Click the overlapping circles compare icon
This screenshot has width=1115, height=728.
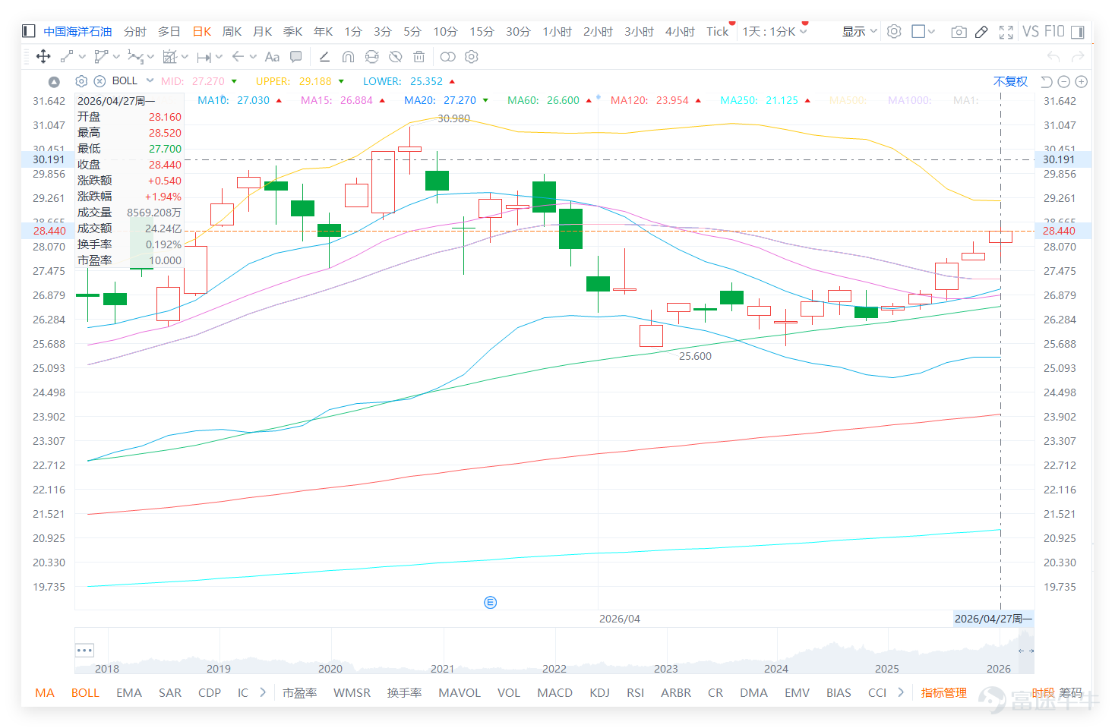click(x=448, y=56)
